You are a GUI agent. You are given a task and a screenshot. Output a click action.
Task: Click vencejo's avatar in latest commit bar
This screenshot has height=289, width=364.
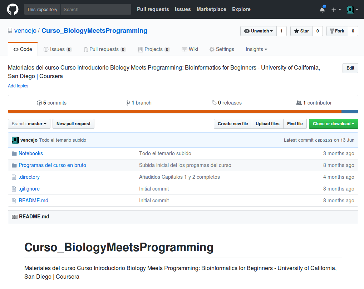click(x=15, y=140)
